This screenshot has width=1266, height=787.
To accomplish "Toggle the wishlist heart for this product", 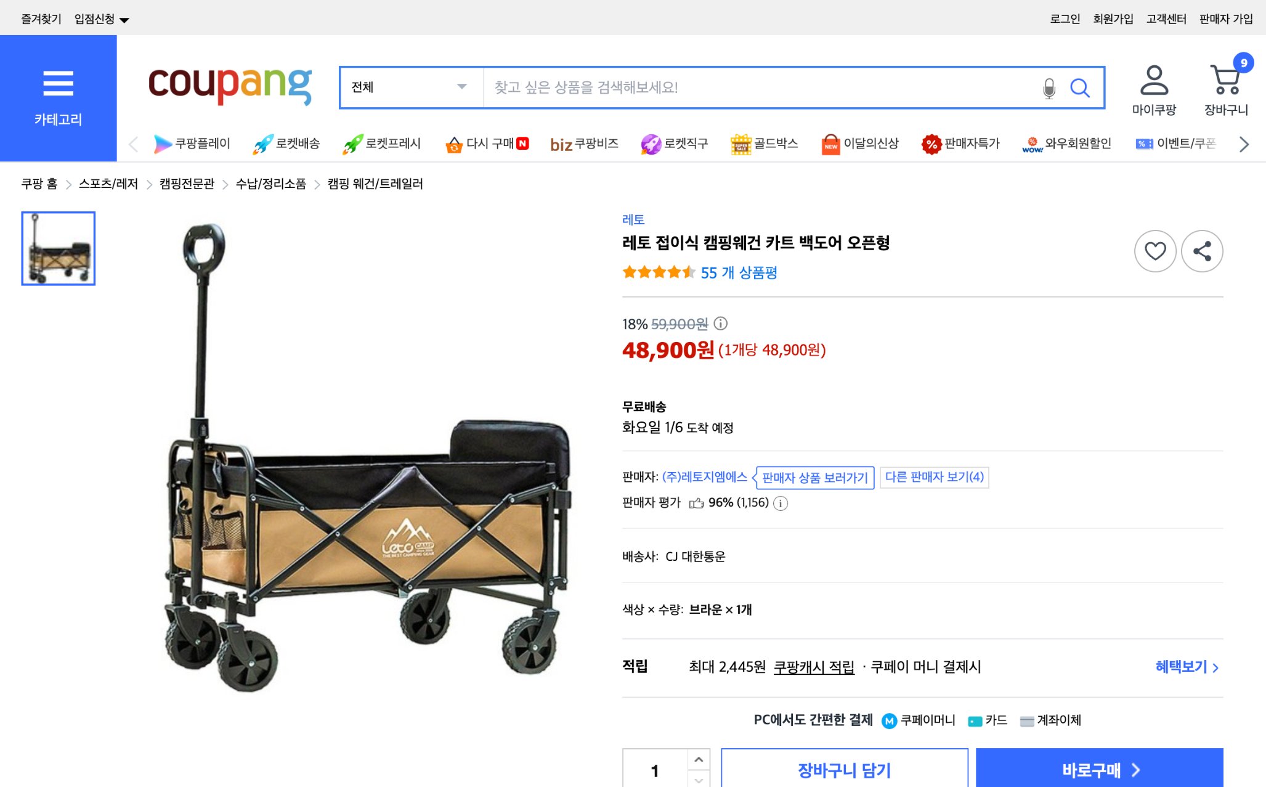I will coord(1155,251).
